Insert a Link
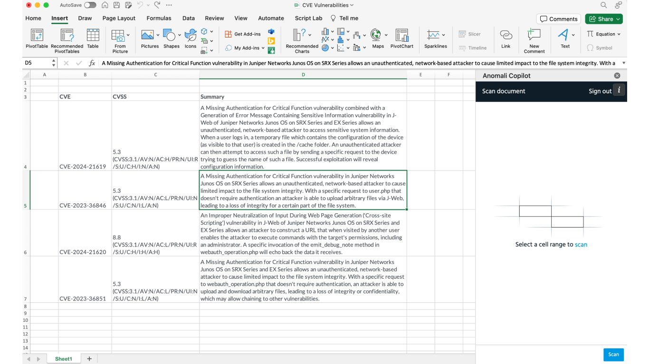This screenshot has width=649, height=364. 506,38
